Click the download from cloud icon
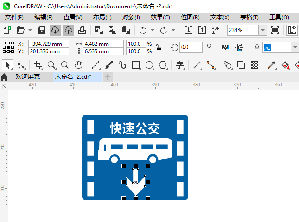 (55, 30)
